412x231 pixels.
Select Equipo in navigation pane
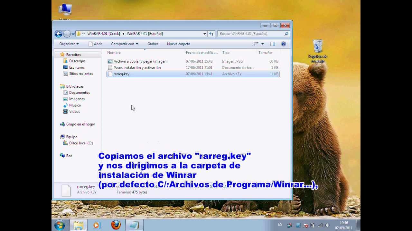(x=71, y=137)
